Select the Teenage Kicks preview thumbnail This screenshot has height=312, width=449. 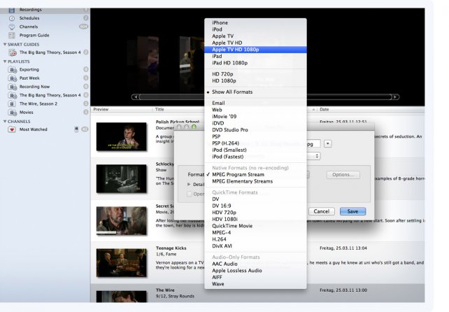point(122,263)
